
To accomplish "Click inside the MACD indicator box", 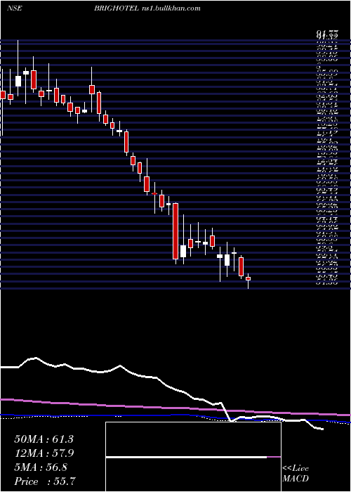I will [193, 457].
